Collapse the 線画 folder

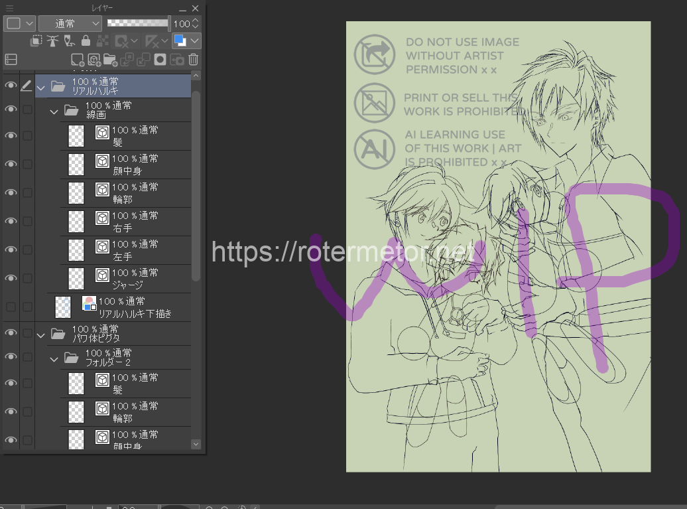(x=54, y=111)
